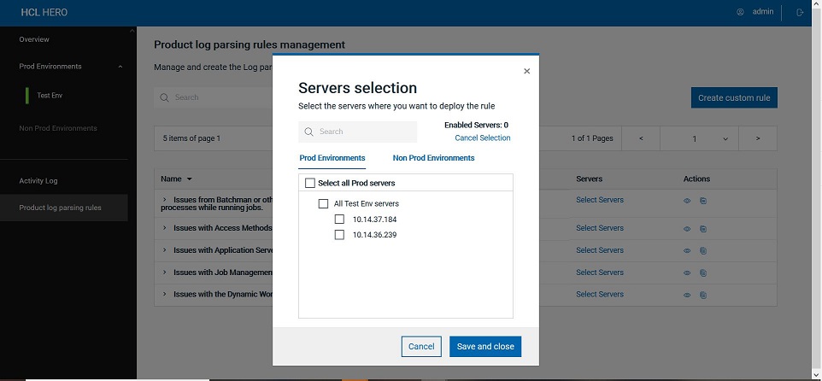
Task: Select the checkbox for server 10.14.36.239
Action: (x=339, y=235)
